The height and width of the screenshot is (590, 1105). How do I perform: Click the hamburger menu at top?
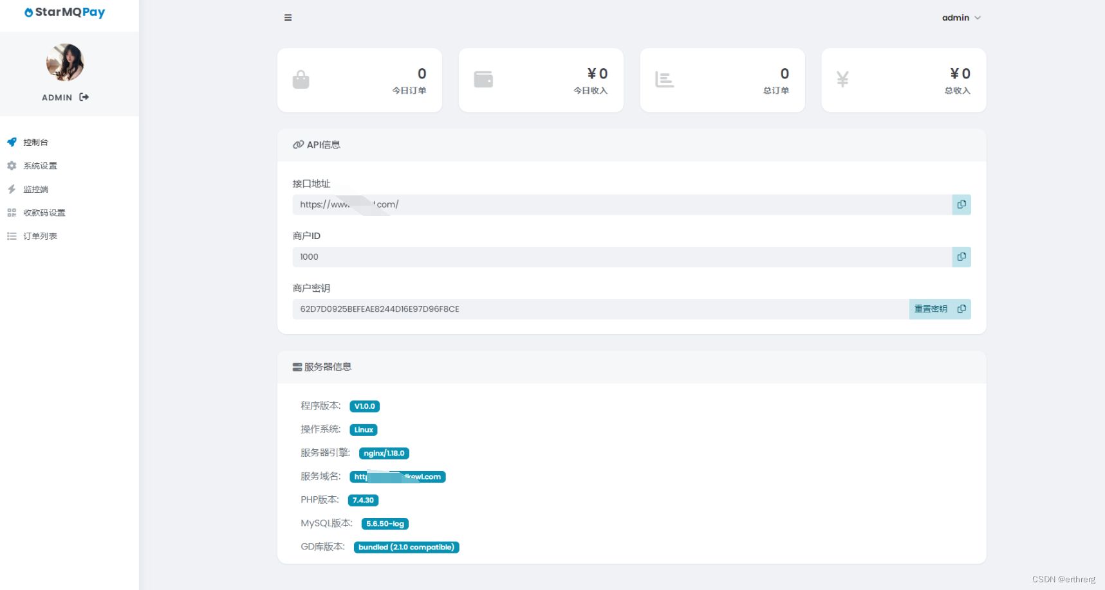point(288,17)
